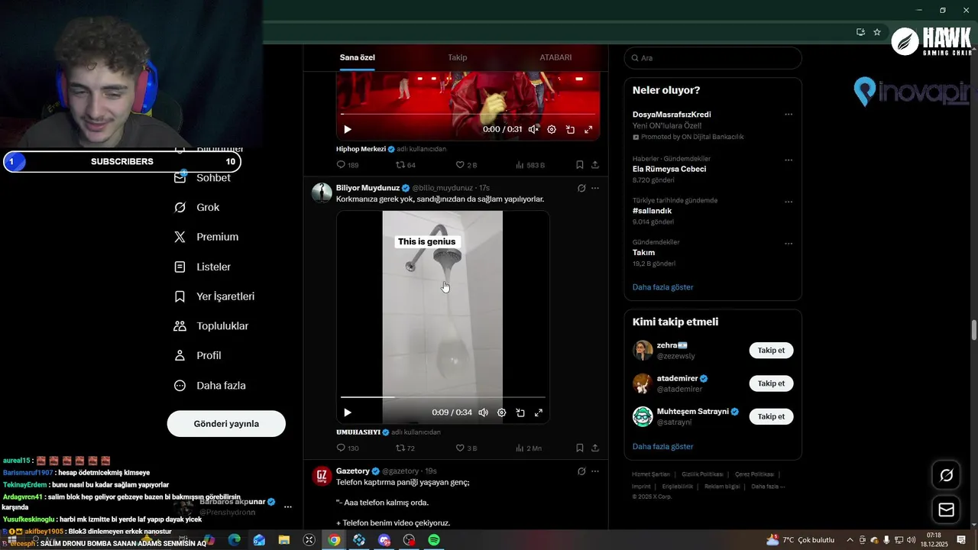
Task: Play the Hiphop Merkezi video
Action: (x=348, y=130)
